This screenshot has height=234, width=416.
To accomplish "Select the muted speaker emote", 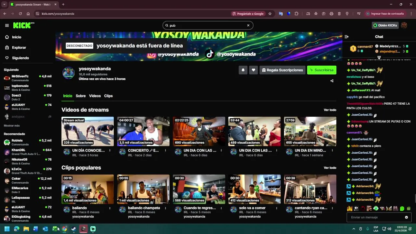I will [x=356, y=208].
